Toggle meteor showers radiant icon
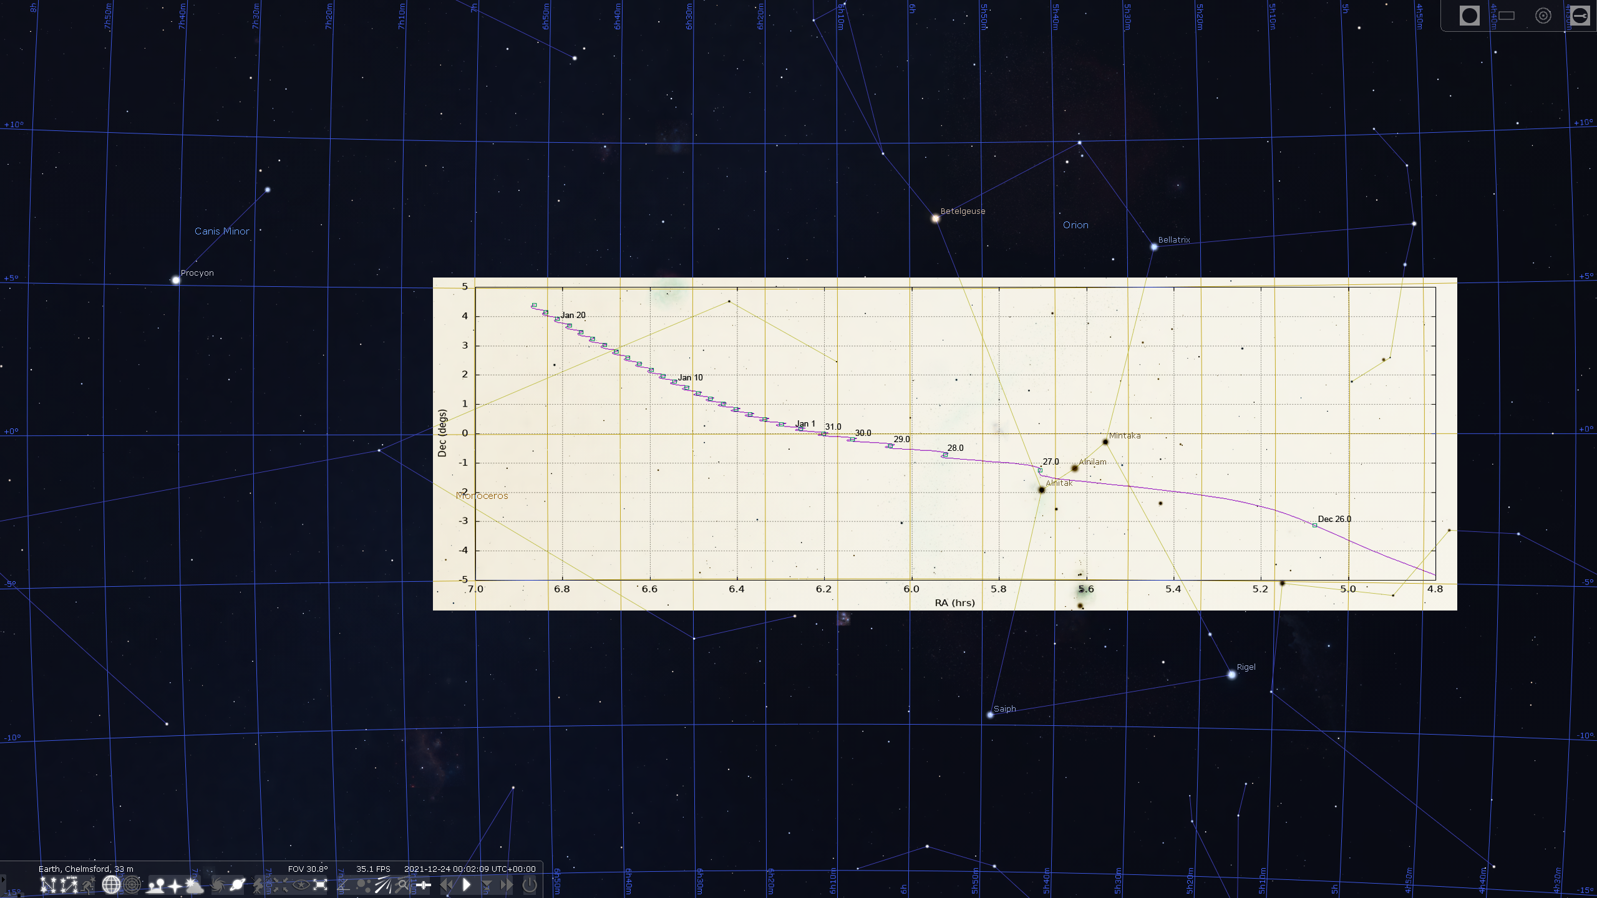Viewport: 1597px width, 898px height. click(383, 885)
